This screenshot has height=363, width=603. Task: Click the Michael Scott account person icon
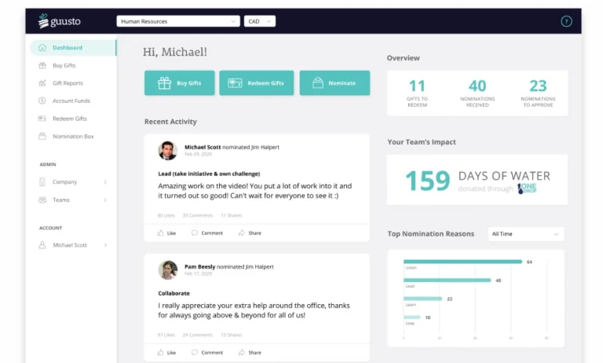pyautogui.click(x=42, y=245)
